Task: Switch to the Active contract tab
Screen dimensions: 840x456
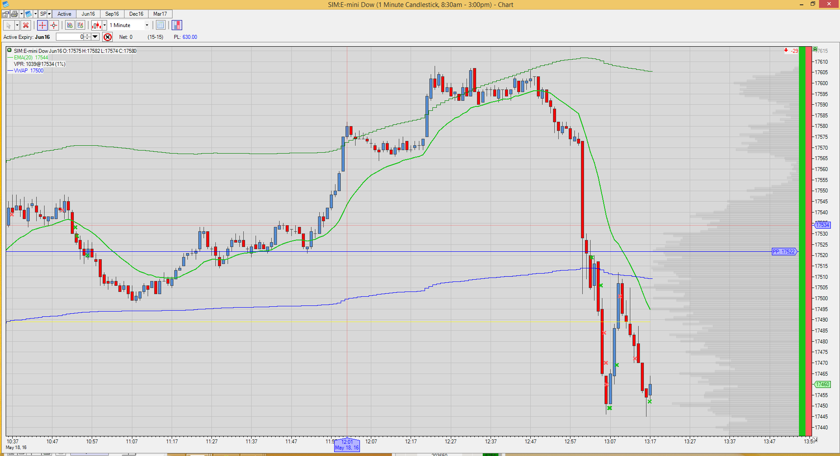Action: [x=64, y=14]
